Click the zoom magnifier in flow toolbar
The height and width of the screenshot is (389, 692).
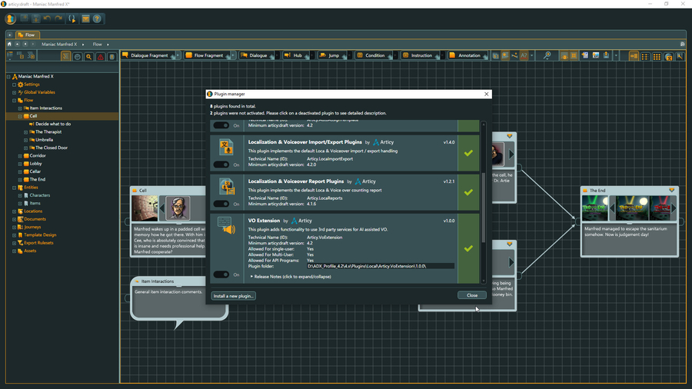[547, 55]
